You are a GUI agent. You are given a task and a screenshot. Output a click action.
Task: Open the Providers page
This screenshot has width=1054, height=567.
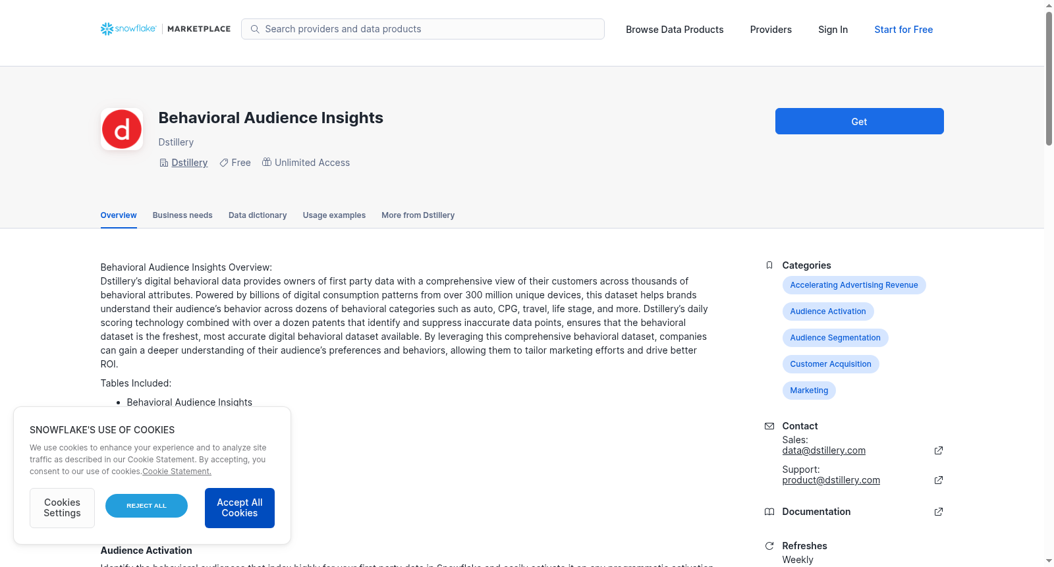pyautogui.click(x=771, y=30)
